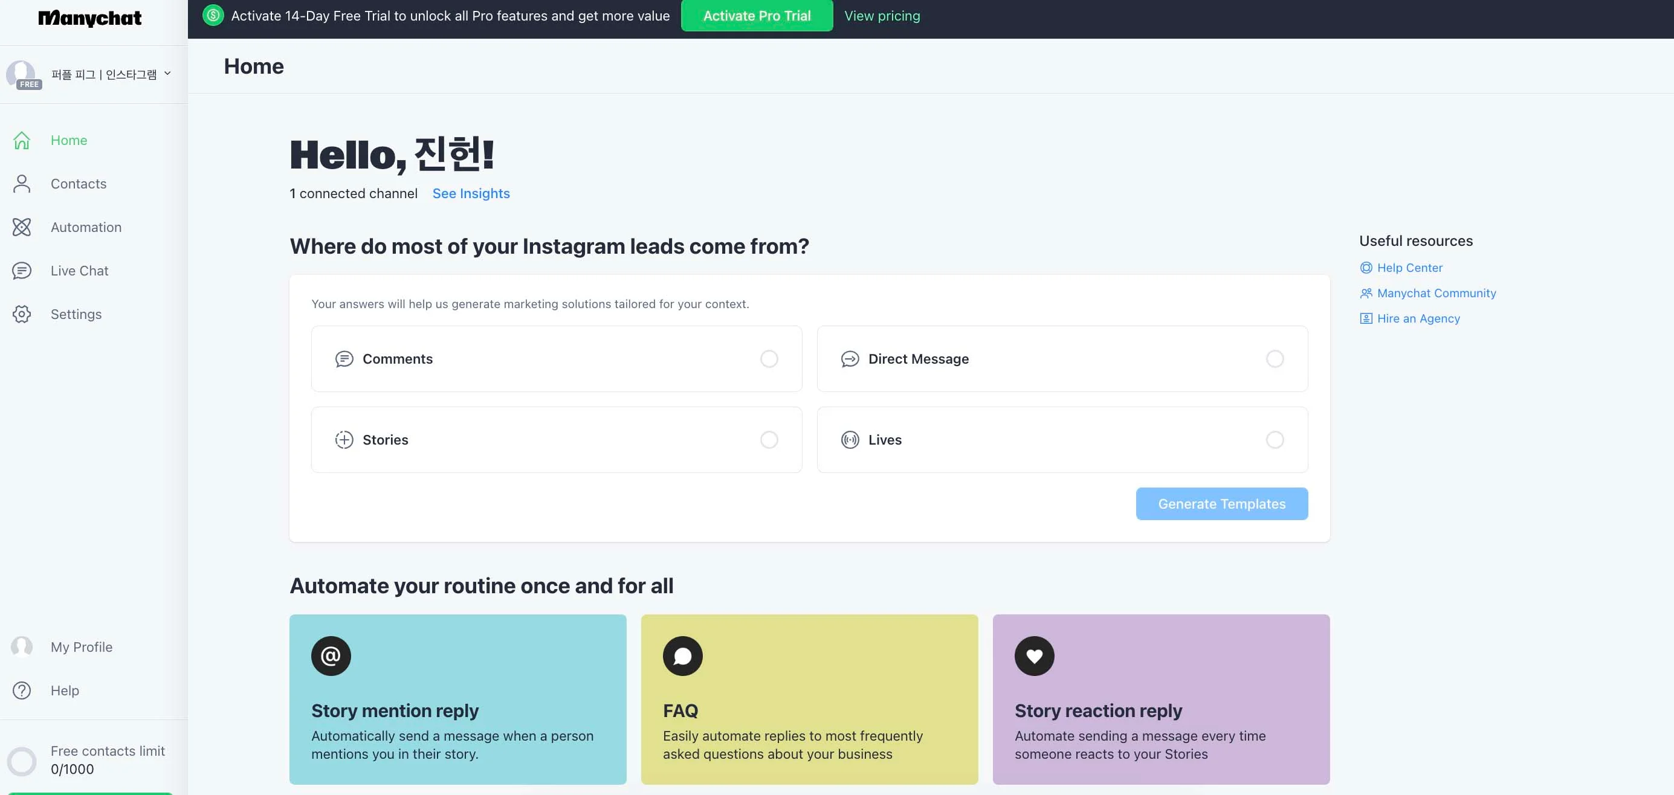Open the Story reaction reply card
This screenshot has height=795, width=1674.
(1162, 700)
